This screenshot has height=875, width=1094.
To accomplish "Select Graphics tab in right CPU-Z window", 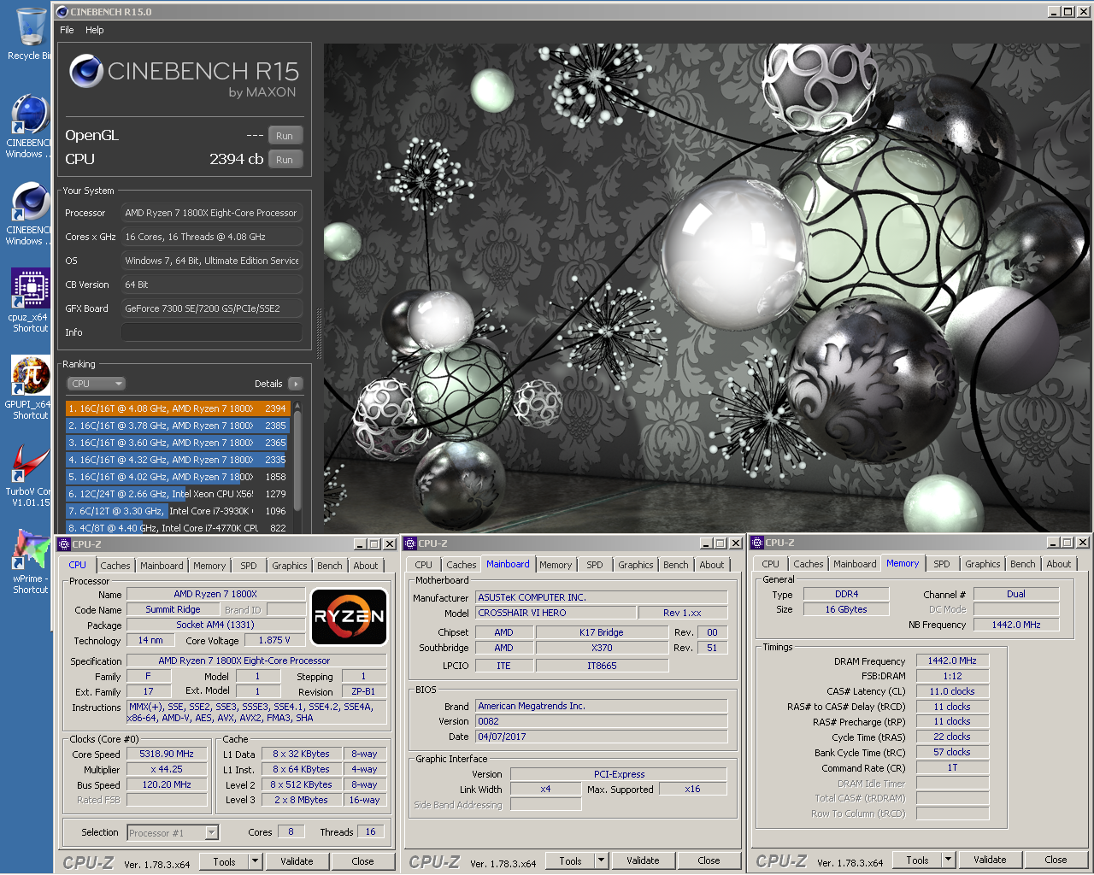I will pos(983,564).
